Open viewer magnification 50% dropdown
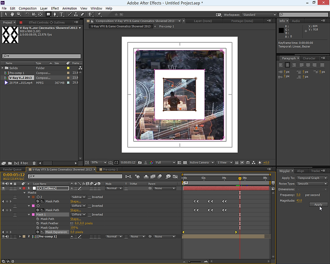 99,163
